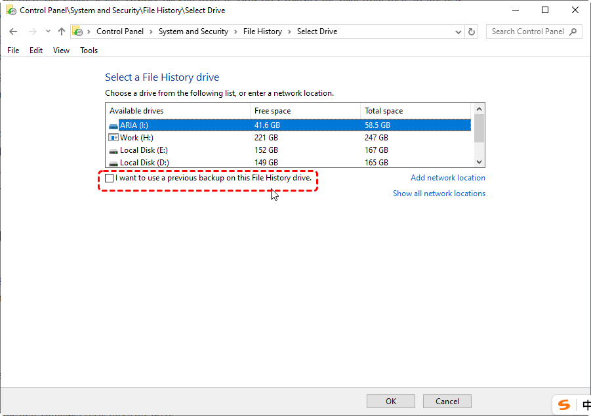Click the Local Disk (D:) drive icon
The image size is (591, 416).
[113, 163]
